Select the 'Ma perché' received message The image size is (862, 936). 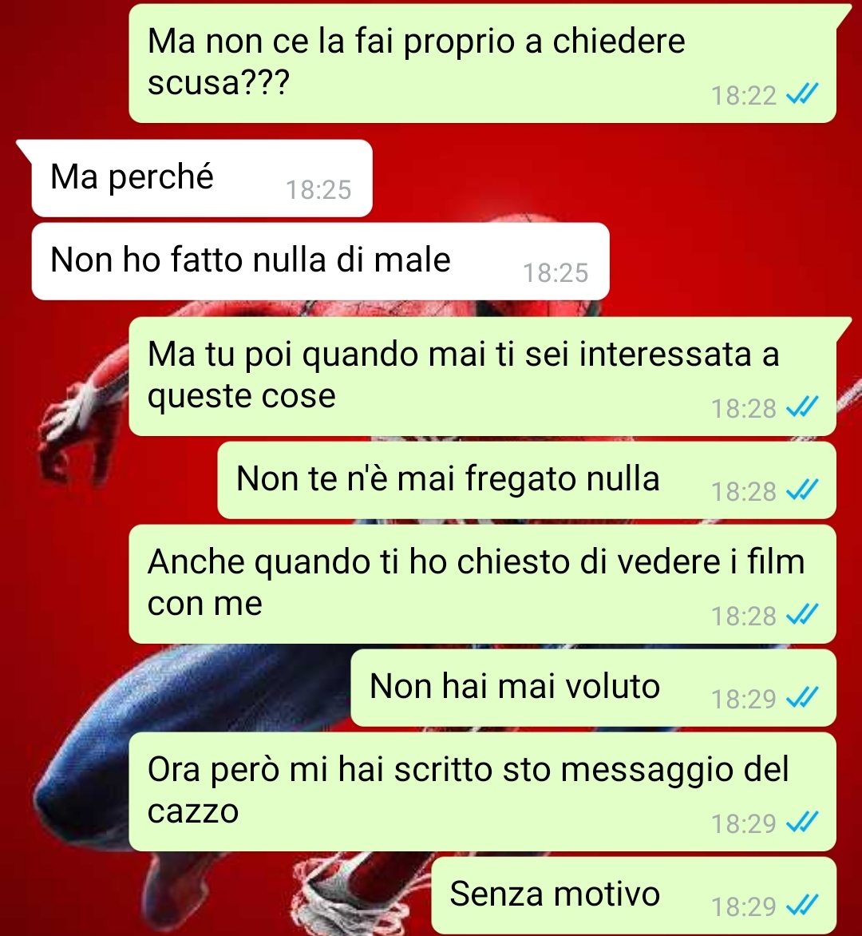(202, 178)
